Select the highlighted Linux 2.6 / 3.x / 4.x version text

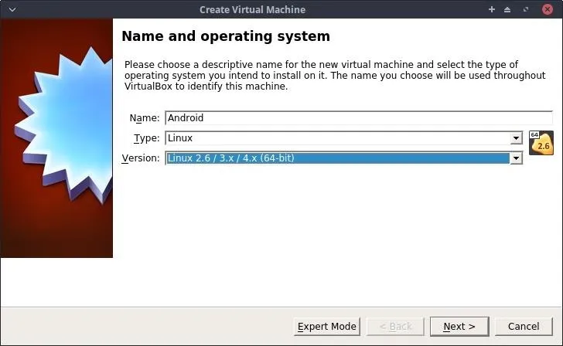pos(231,158)
